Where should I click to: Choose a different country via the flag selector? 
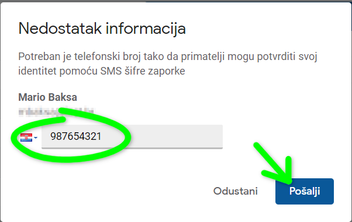29,138
